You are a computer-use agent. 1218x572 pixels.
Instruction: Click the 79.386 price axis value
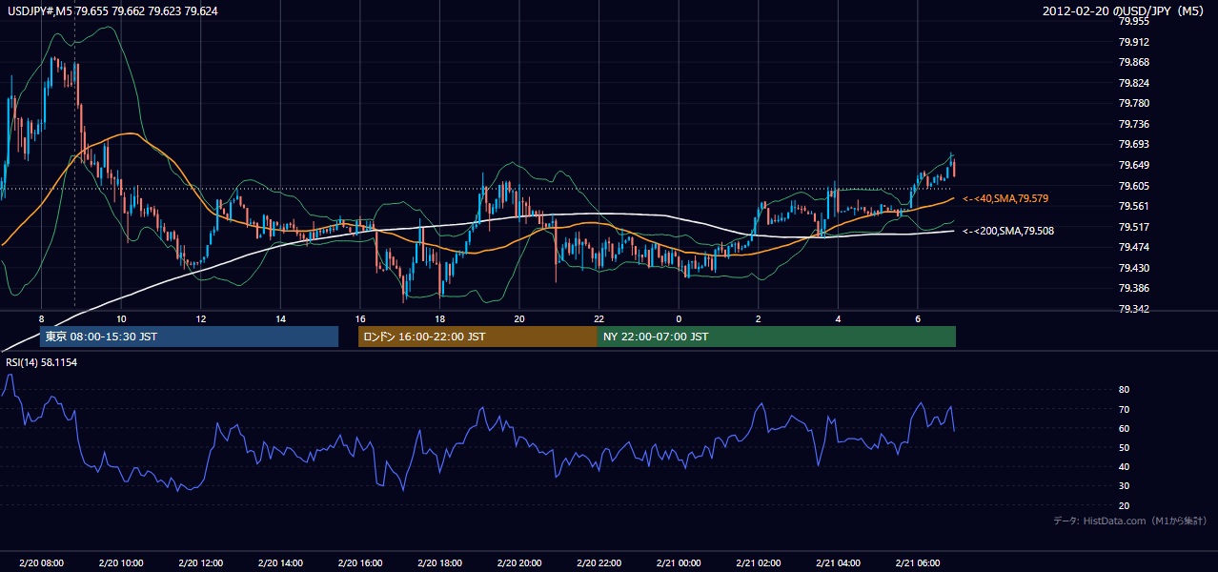tap(1134, 289)
